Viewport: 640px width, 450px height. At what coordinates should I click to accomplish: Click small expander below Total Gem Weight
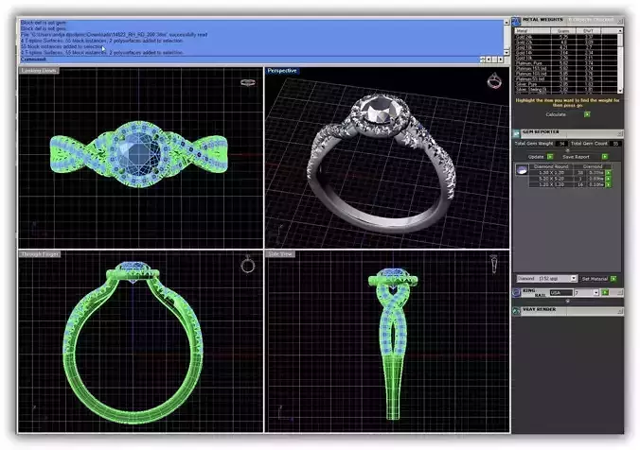click(x=567, y=150)
